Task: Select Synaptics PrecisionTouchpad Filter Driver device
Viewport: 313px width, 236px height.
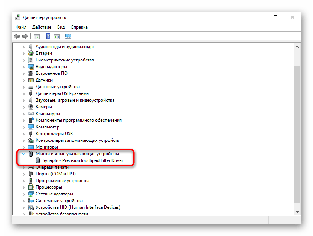Action: pyautogui.click(x=83, y=160)
